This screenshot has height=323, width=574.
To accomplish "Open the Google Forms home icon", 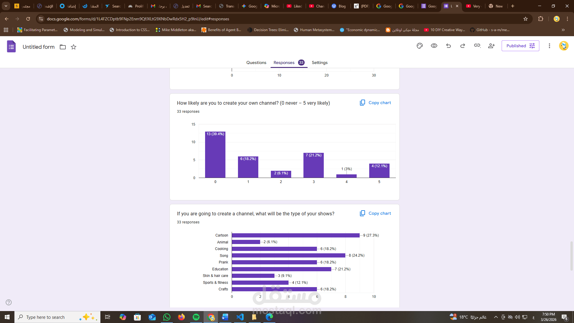I will (11, 46).
